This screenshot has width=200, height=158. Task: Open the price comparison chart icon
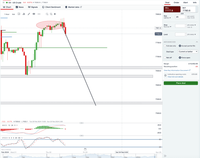(x=19, y=14)
